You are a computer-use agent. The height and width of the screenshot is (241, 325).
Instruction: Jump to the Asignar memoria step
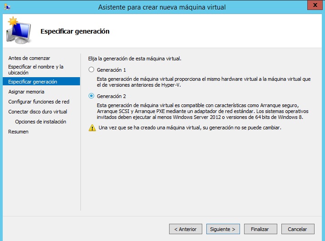[x=26, y=92]
